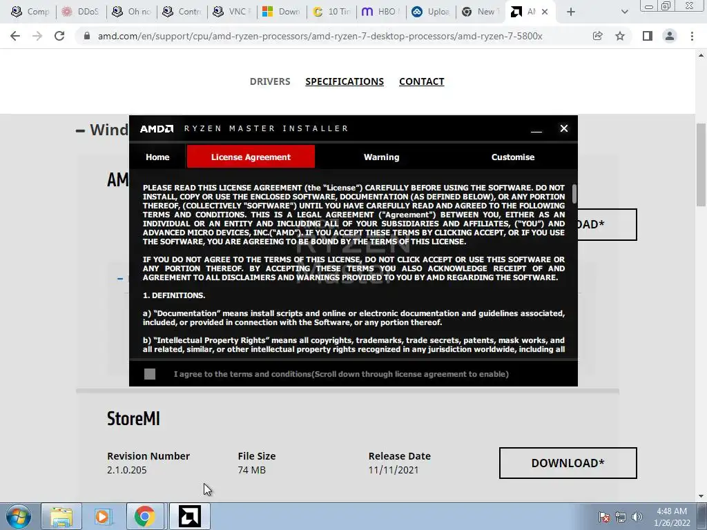Go back with browser back arrow

pos(15,36)
